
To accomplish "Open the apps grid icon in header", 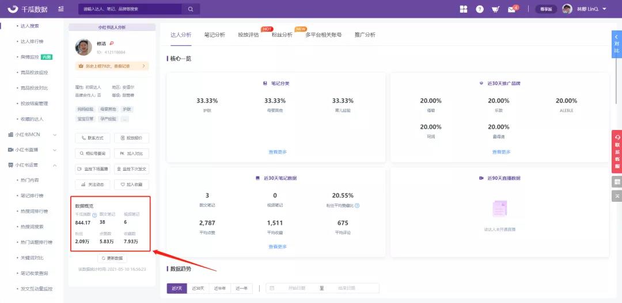I will [464, 9].
